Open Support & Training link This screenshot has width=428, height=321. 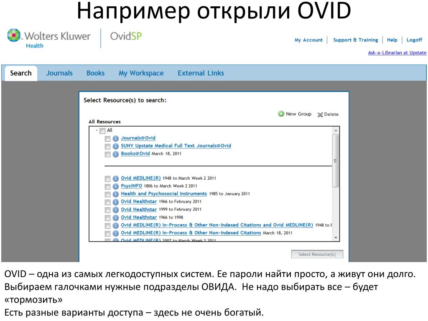pyautogui.click(x=356, y=40)
